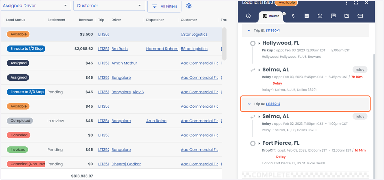Open trip link LT1354
This screenshot has height=180, width=384.
(x=104, y=121)
